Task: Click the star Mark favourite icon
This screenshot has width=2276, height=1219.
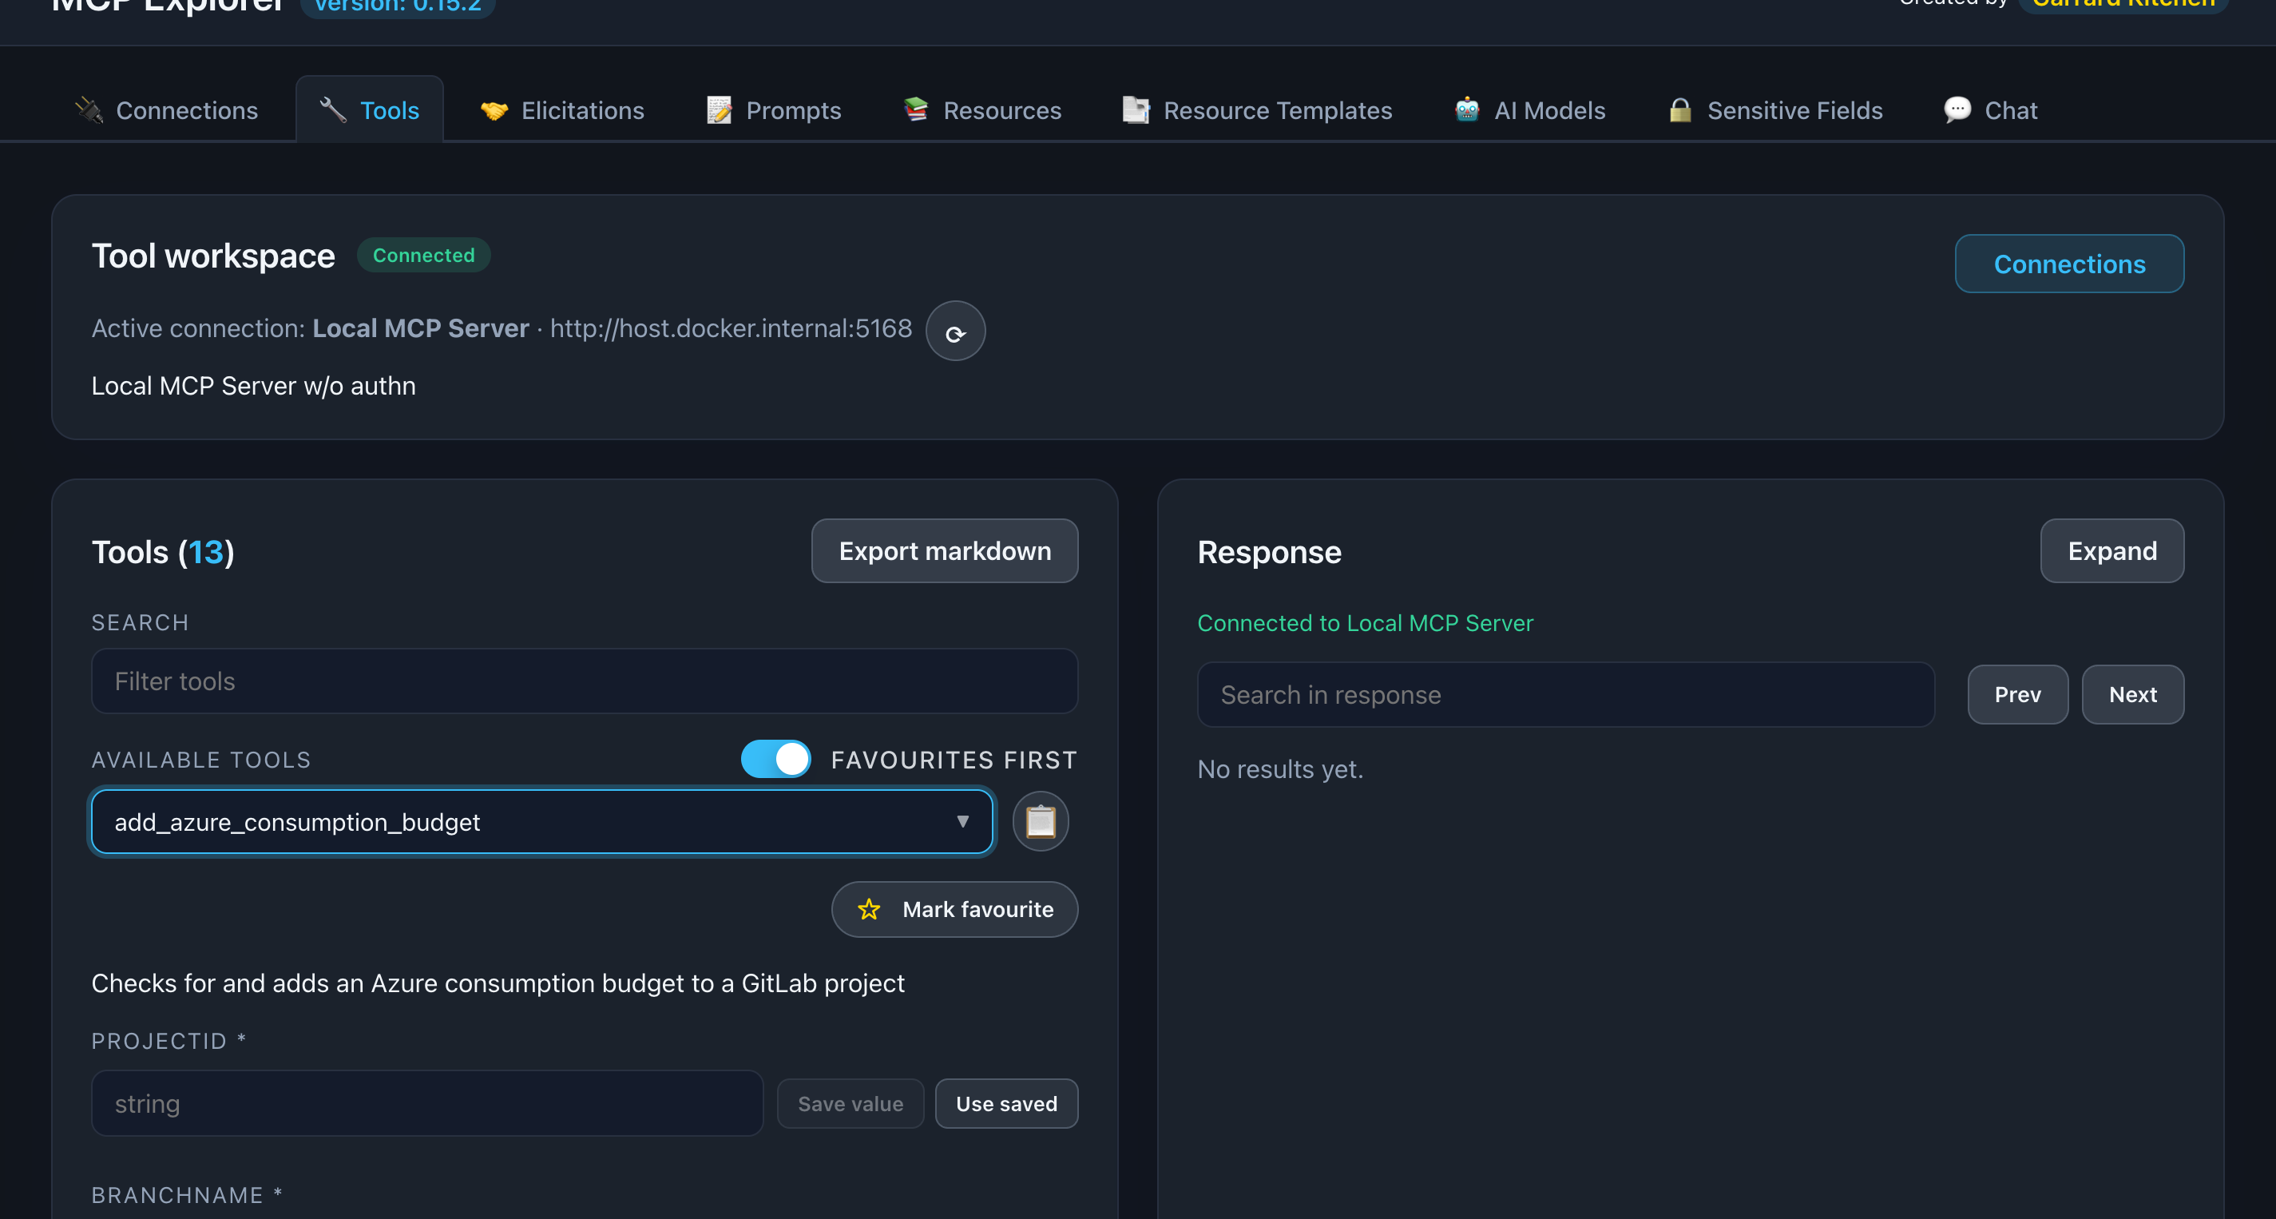Action: [x=869, y=910]
